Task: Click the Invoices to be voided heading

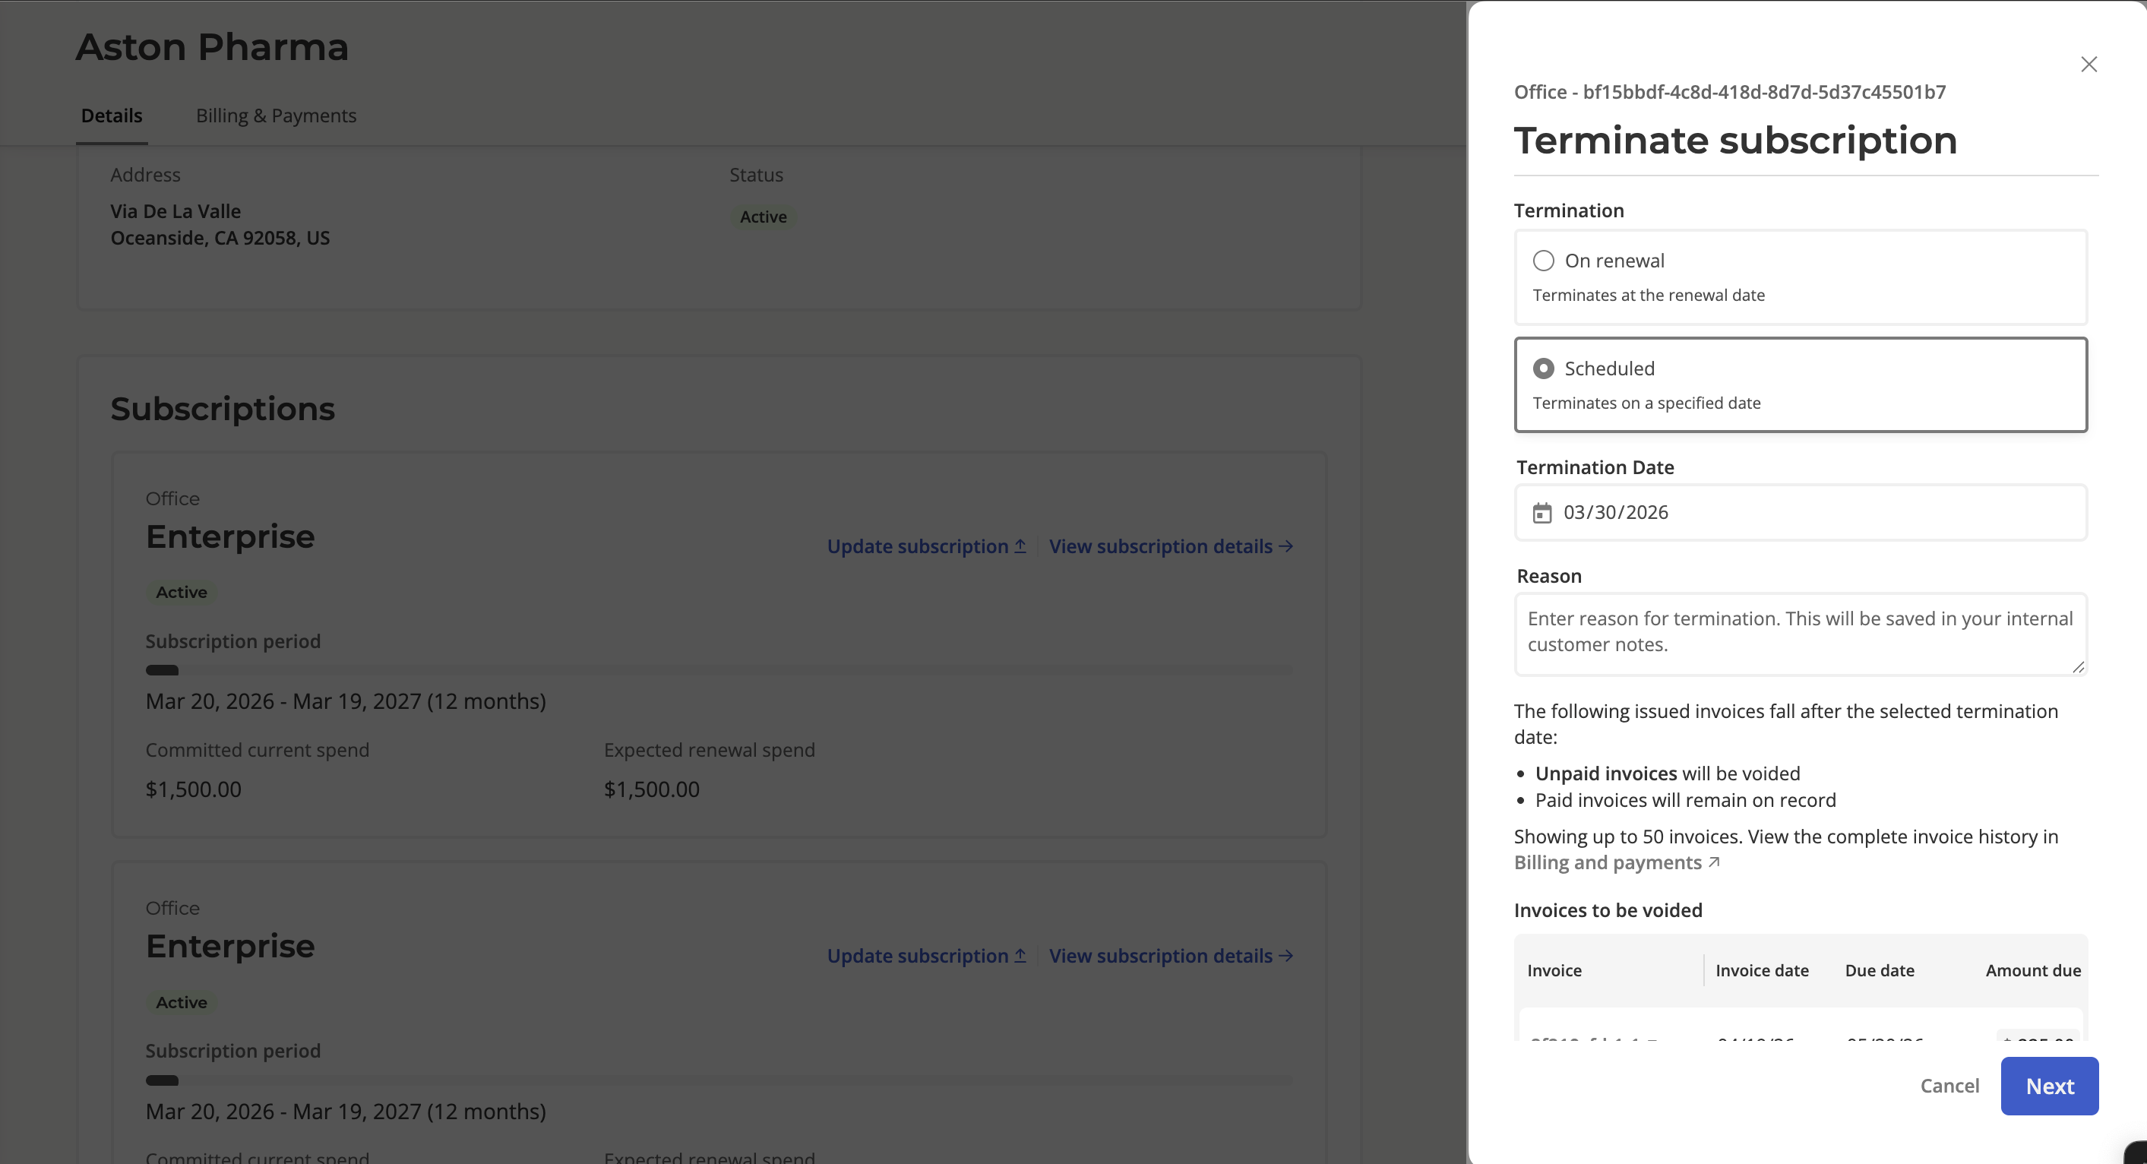Action: click(1608, 910)
